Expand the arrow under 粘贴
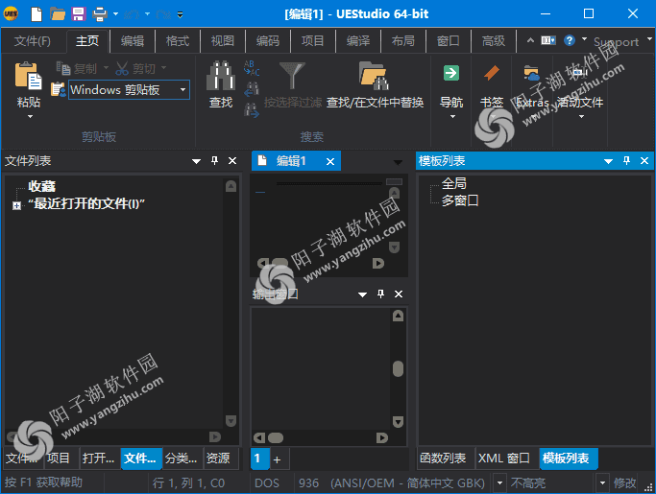The image size is (656, 494). tap(30, 117)
